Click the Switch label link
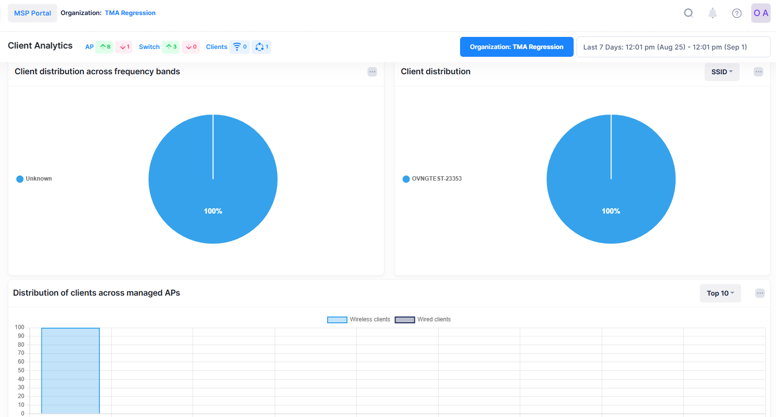This screenshot has height=417, width=776. pyautogui.click(x=149, y=47)
